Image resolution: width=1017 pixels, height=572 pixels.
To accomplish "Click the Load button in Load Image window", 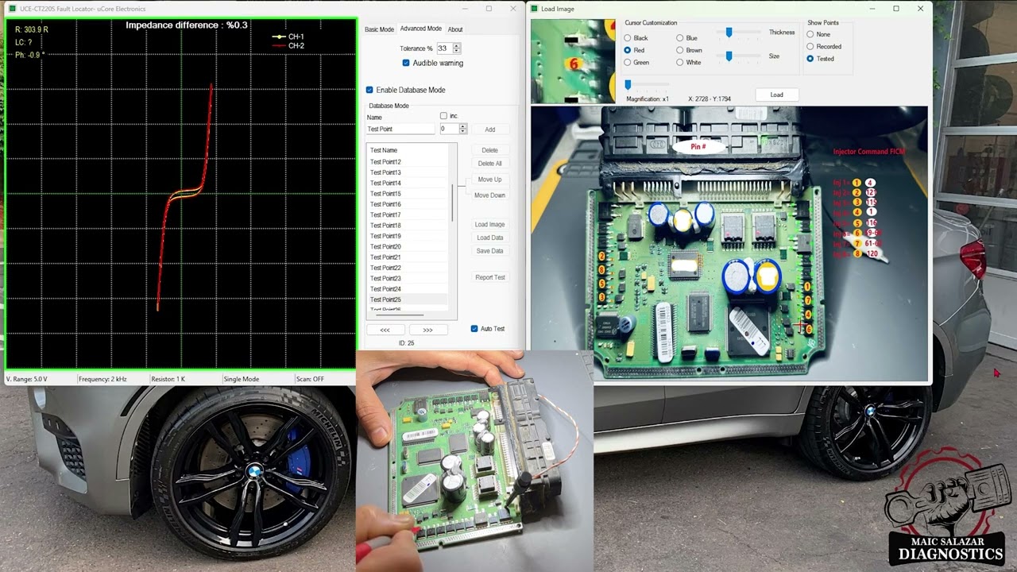I will [776, 95].
